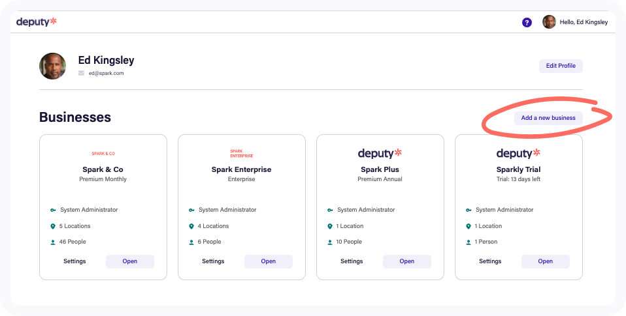Click the location pin beside 5 Locations
This screenshot has width=626, height=316.
[x=53, y=226]
